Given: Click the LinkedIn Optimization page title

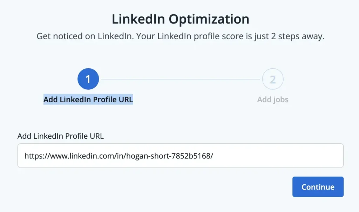Looking at the screenshot, I should [181, 19].
